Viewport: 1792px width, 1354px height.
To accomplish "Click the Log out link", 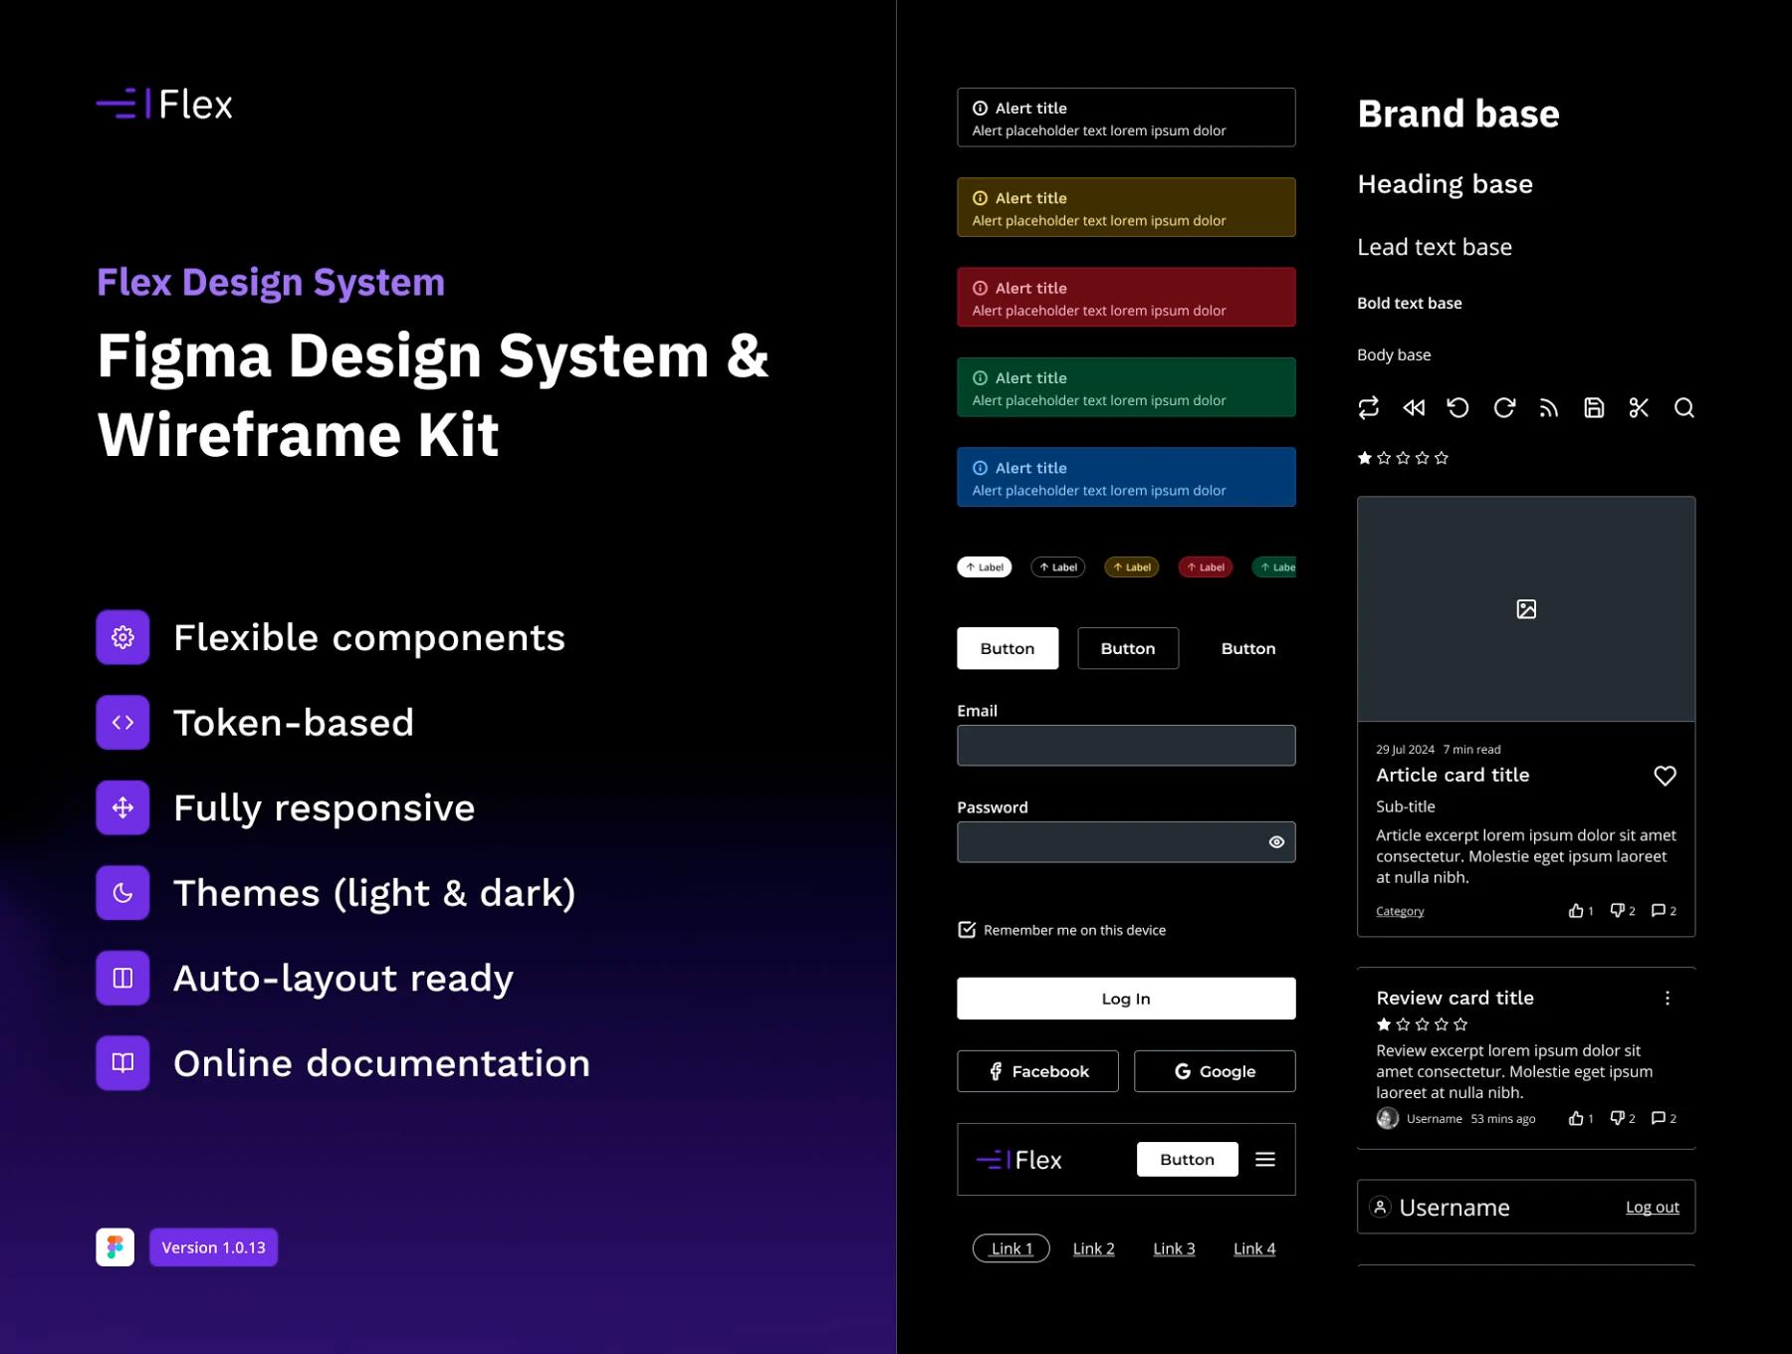I will coord(1653,1208).
